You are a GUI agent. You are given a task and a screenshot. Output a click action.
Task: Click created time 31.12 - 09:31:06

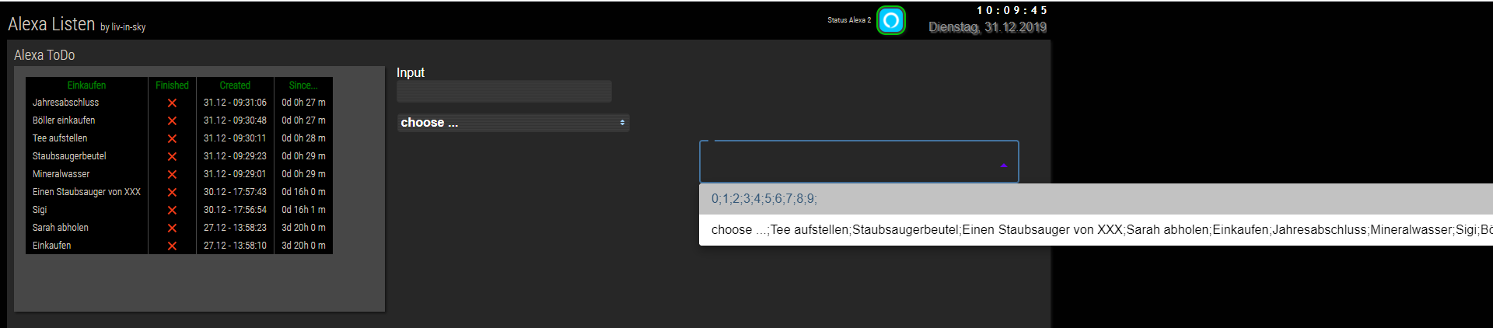click(235, 103)
